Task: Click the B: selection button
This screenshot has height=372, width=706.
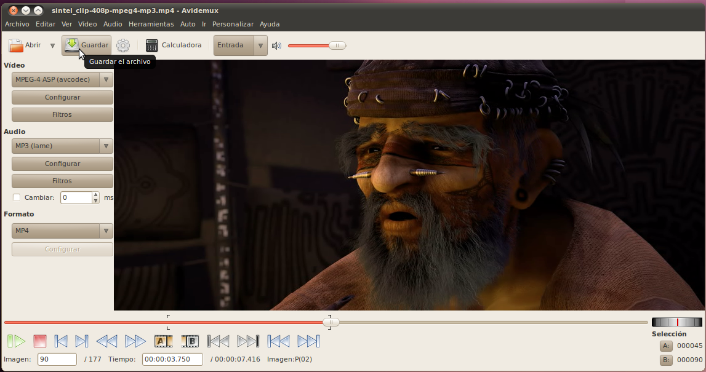Action: pyautogui.click(x=667, y=360)
